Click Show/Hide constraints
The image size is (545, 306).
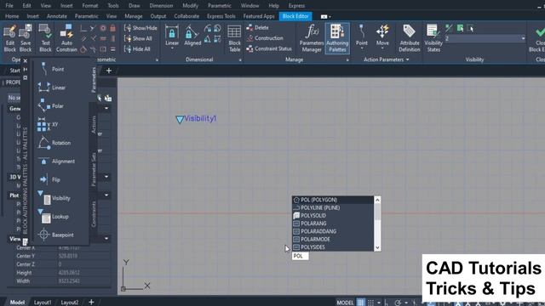click(141, 28)
